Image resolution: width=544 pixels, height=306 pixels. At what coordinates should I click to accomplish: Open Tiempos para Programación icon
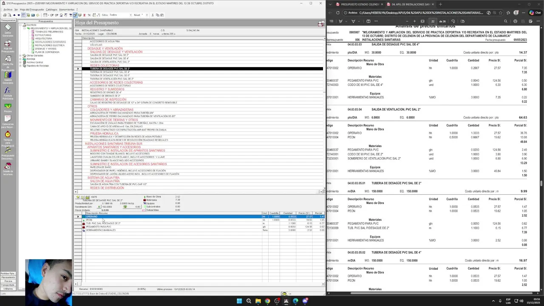point(8,138)
